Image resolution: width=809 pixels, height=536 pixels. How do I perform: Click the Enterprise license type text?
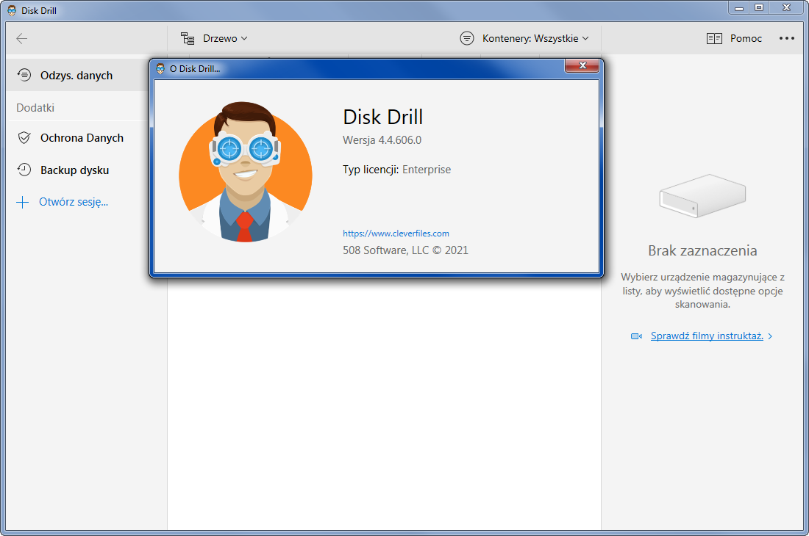426,170
